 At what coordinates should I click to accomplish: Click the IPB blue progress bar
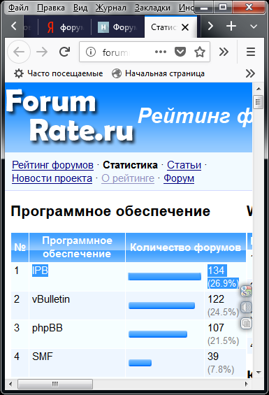pyautogui.click(x=165, y=276)
